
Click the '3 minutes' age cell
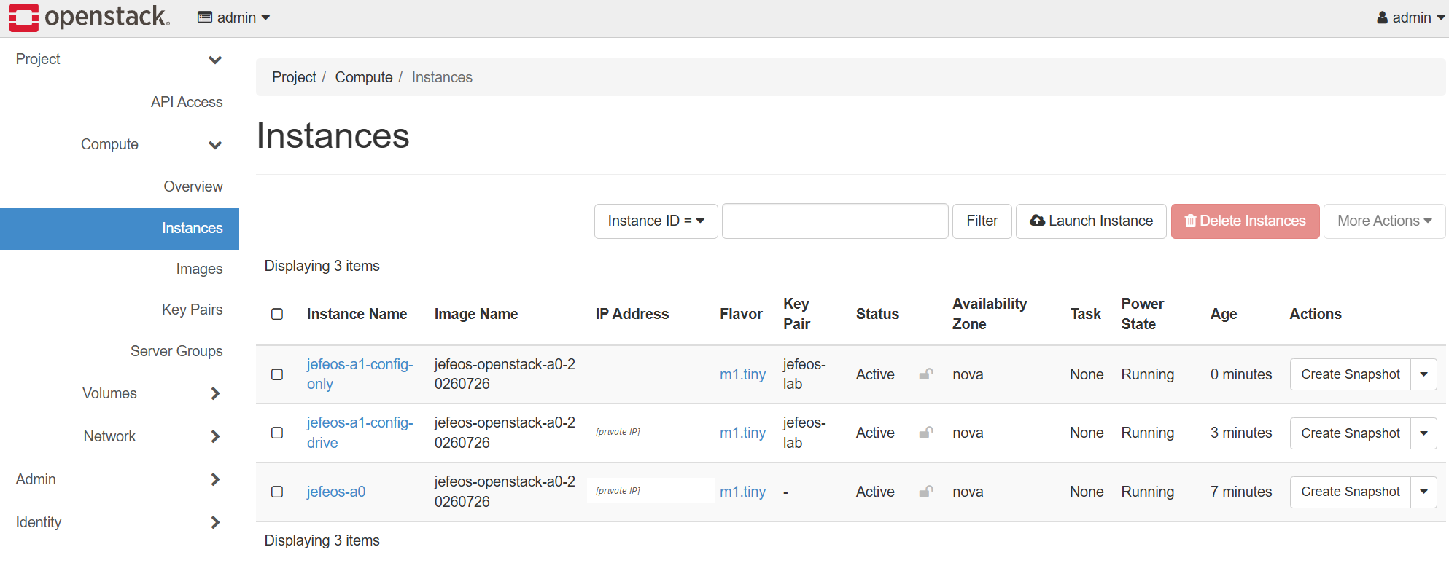1241,433
